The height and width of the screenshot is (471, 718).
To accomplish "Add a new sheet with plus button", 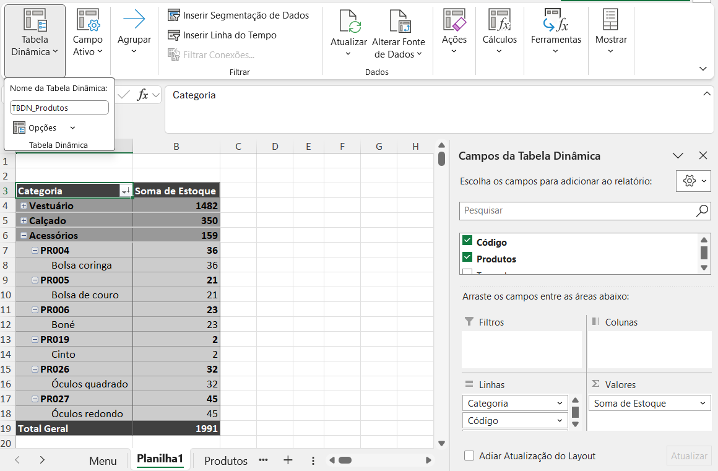I will pyautogui.click(x=288, y=460).
